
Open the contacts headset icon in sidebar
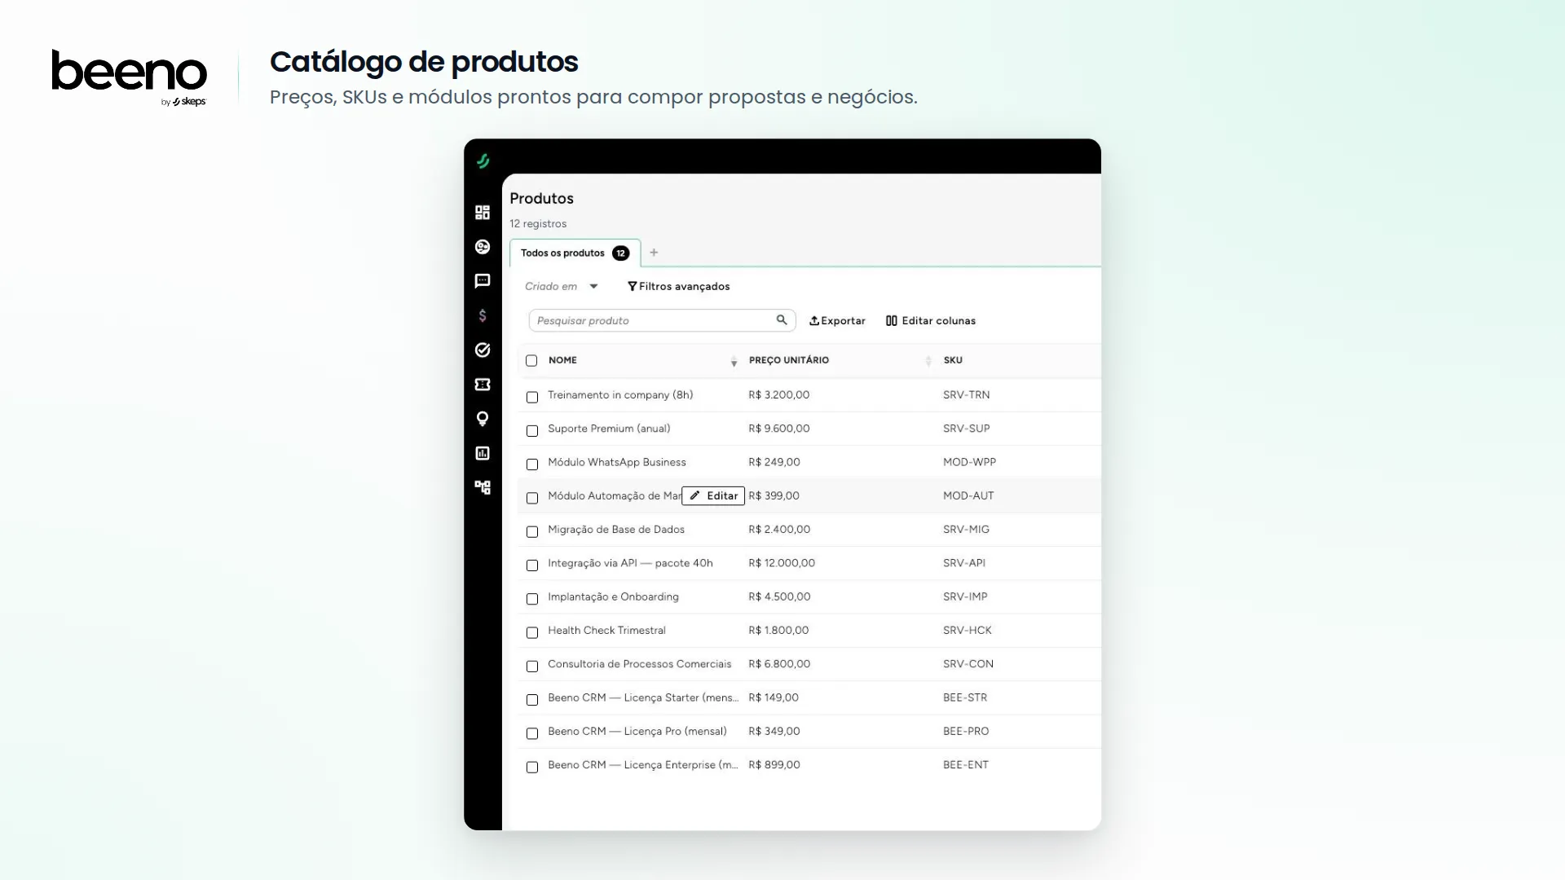[x=483, y=247]
